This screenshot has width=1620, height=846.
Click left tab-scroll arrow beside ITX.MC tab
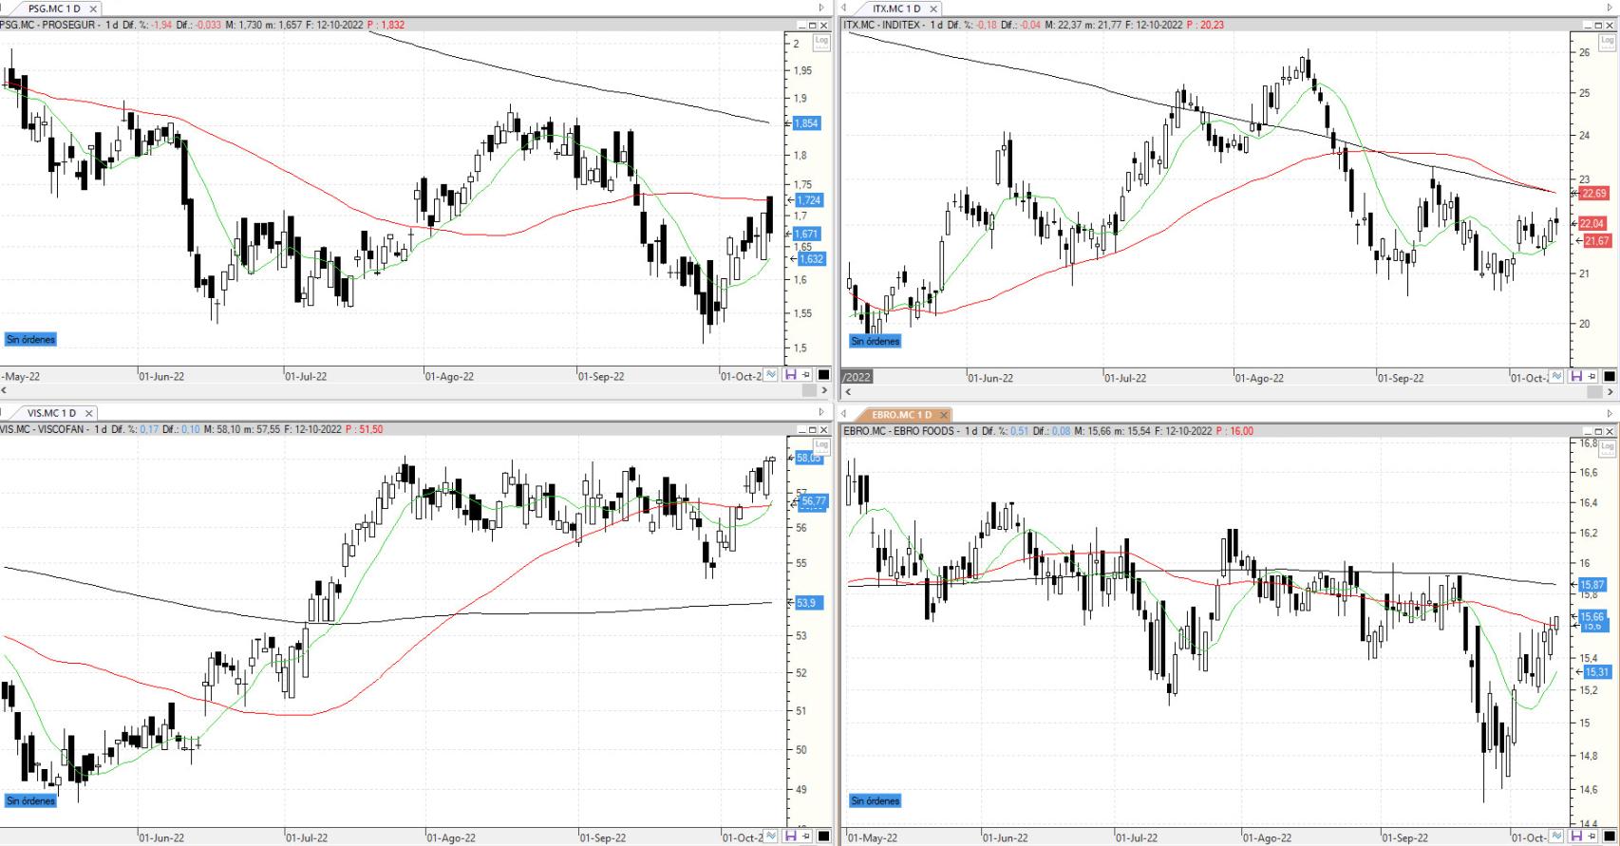(844, 9)
